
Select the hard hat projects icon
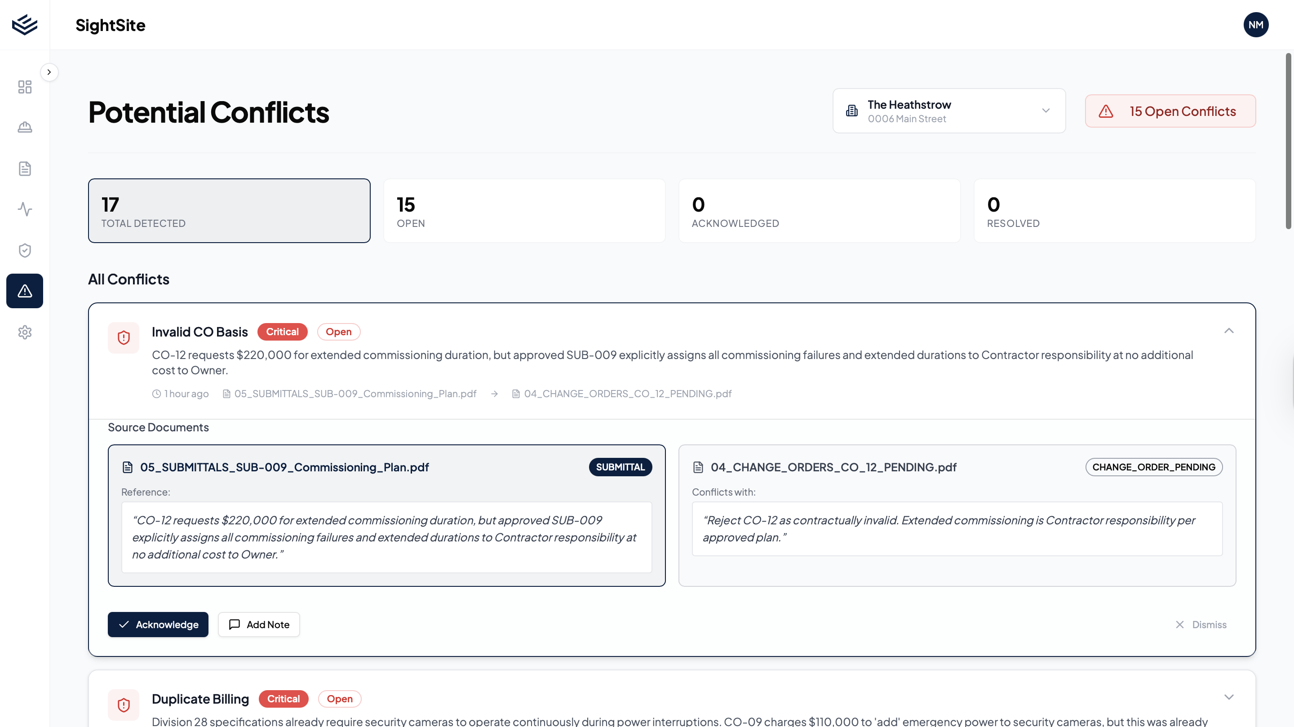point(24,127)
